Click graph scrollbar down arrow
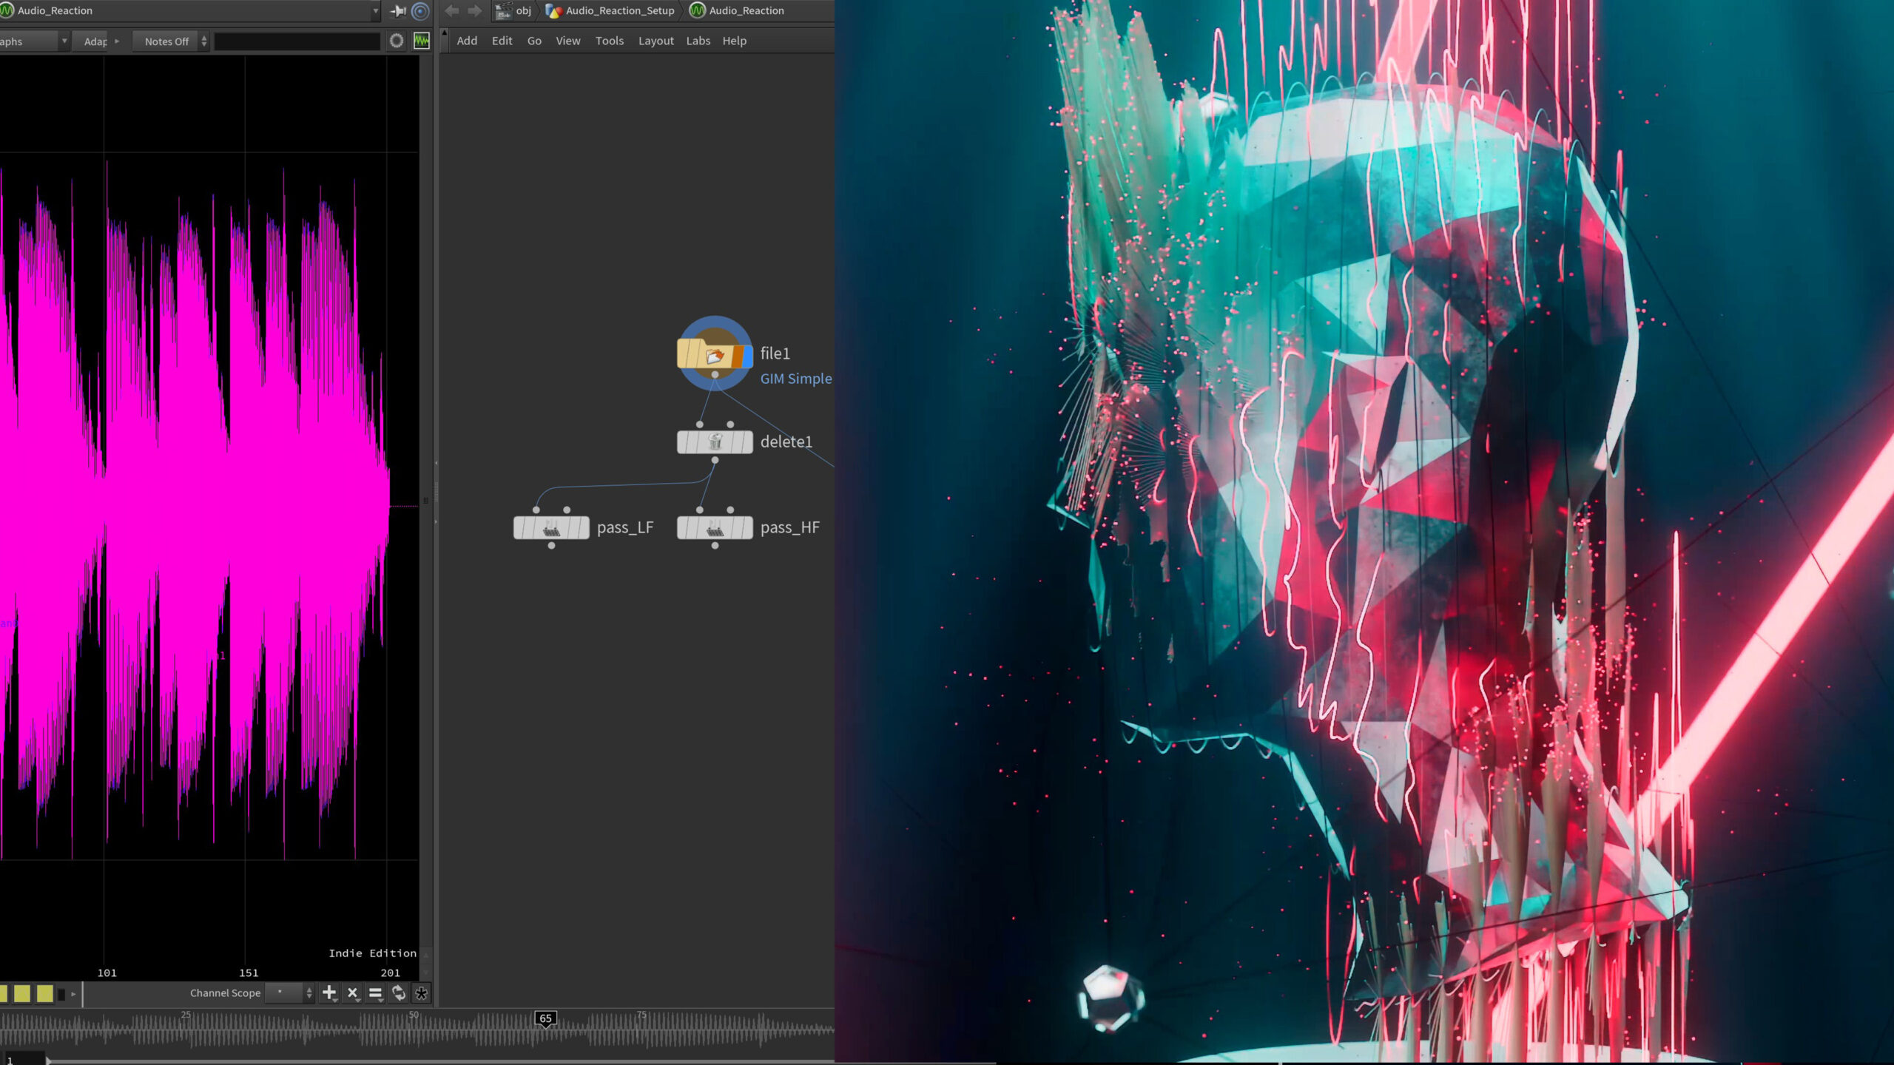The width and height of the screenshot is (1894, 1065). pyautogui.click(x=426, y=973)
